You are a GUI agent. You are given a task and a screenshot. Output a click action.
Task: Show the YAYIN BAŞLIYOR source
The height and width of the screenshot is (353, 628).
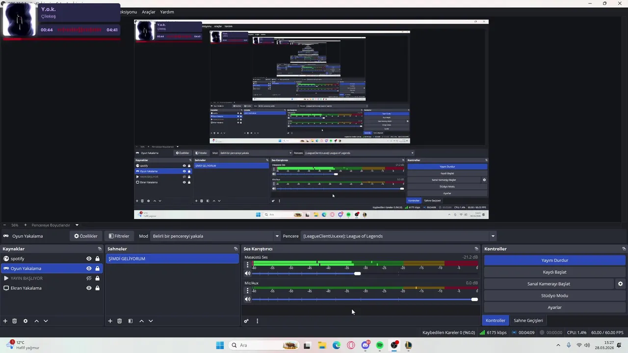pos(89,278)
